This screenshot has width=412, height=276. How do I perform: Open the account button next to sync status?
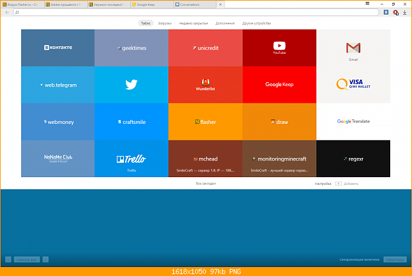pyautogui.click(x=395, y=259)
